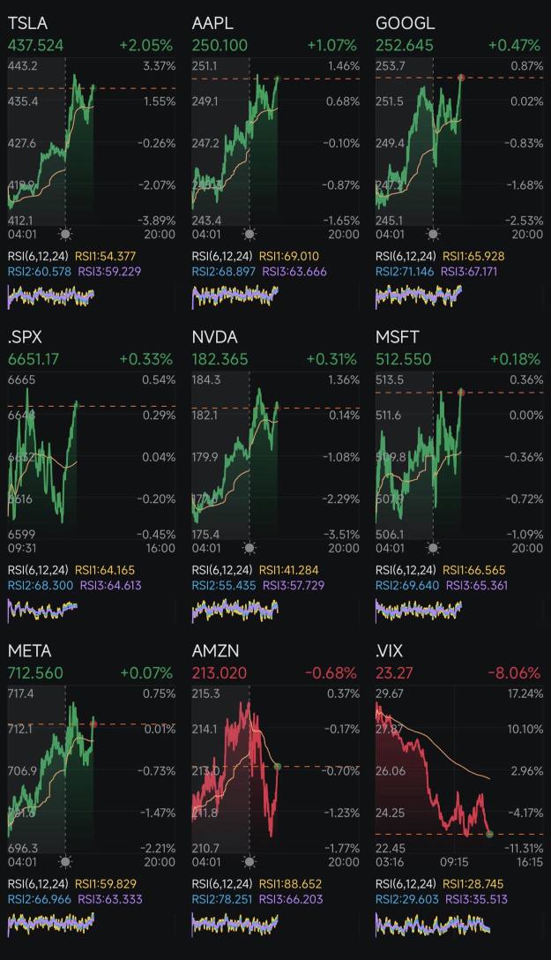
Task: Click the sun icon on GOOGL chart
Action: [433, 234]
